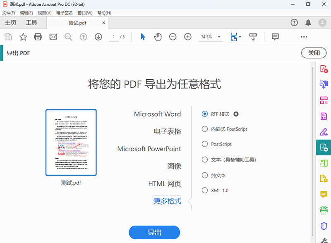The height and width of the screenshot is (243, 331).
Task: Choose HTML 网页 export format
Action: click(x=165, y=184)
